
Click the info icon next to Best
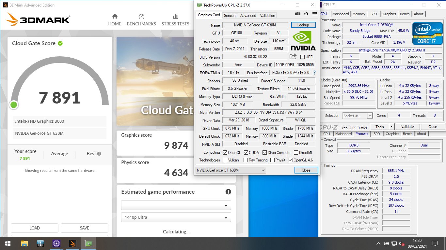(x=99, y=154)
